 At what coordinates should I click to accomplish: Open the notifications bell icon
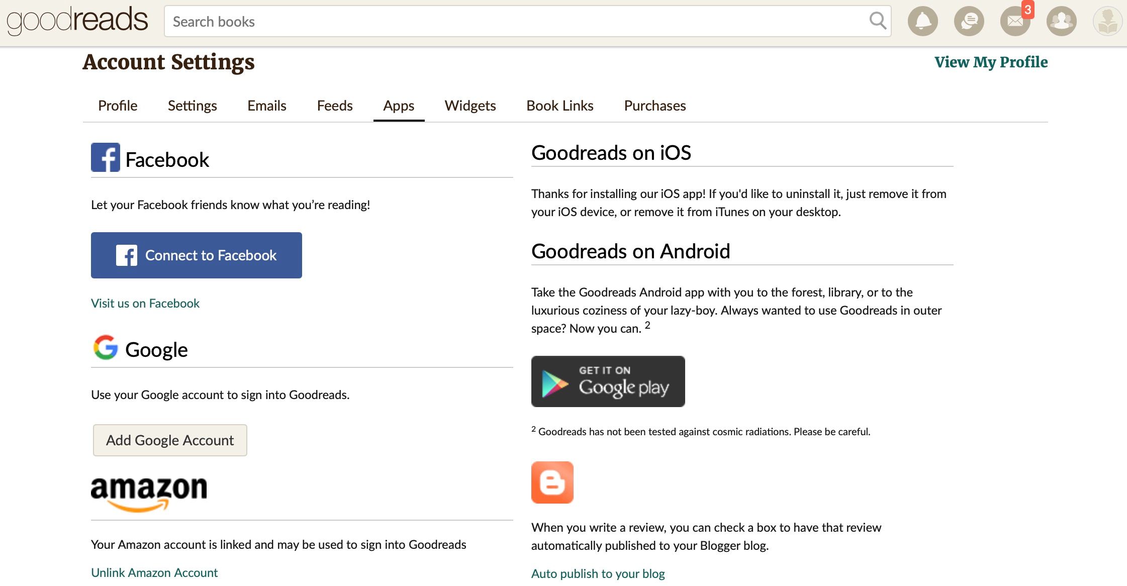click(922, 21)
